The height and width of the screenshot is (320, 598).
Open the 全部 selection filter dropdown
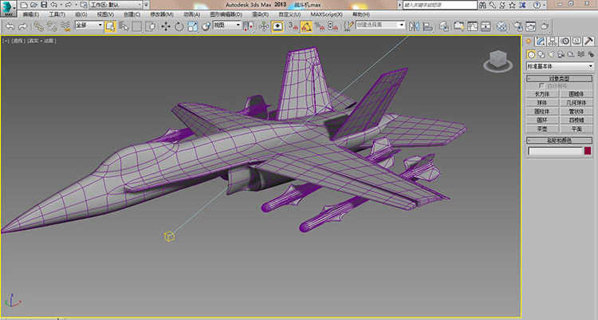click(x=89, y=26)
